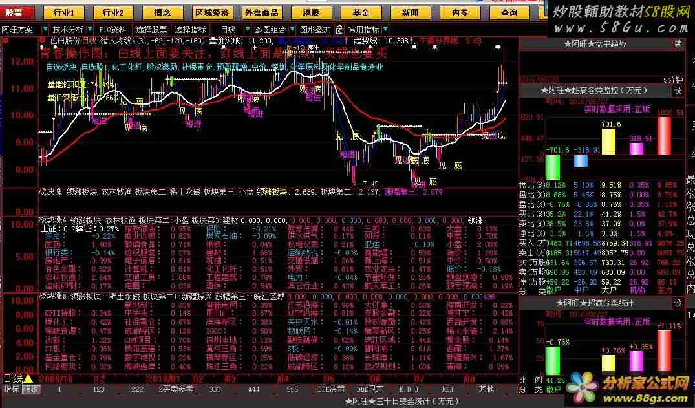Viewport: 695px width, 408px height.
Task: Click the 日线 label above indicator tabs
Action: [13, 379]
